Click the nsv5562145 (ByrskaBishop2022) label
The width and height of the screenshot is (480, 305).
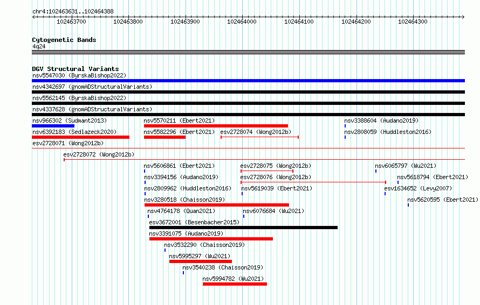[x=79, y=98]
